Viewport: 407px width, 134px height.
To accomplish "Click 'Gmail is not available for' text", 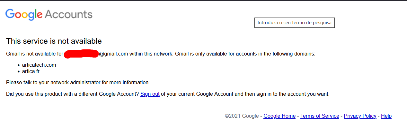I will 35,54.
